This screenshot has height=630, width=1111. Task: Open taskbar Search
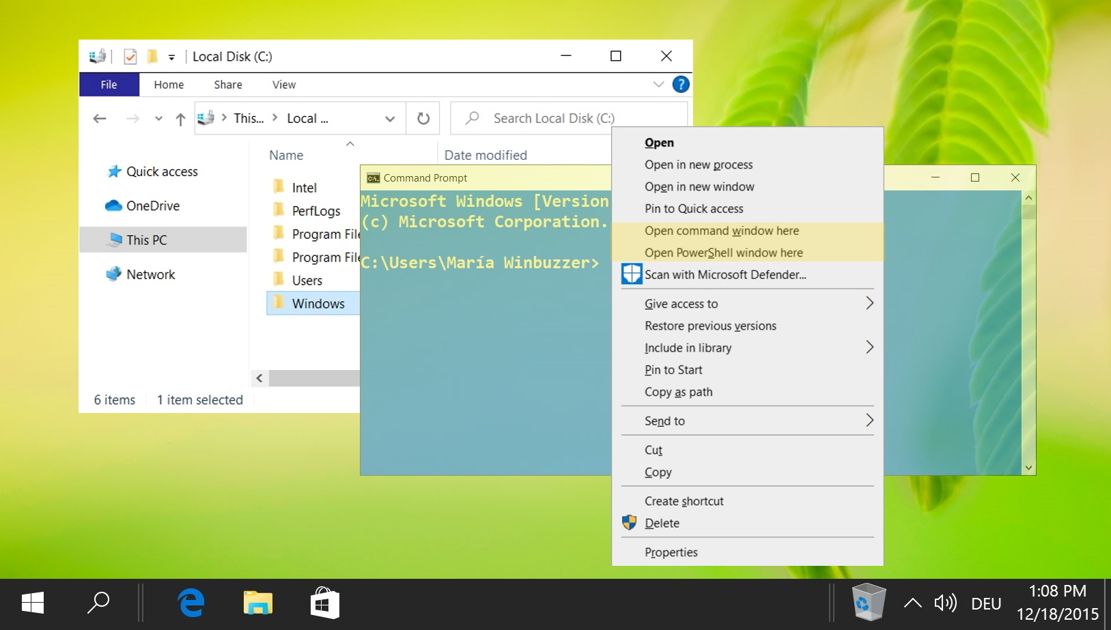[x=98, y=603]
